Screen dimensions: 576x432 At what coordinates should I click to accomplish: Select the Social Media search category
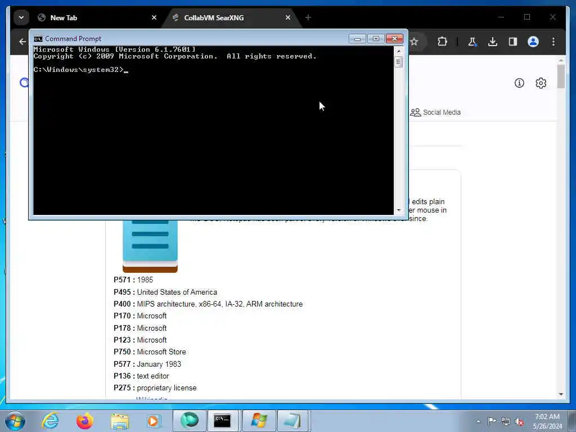pyautogui.click(x=435, y=112)
